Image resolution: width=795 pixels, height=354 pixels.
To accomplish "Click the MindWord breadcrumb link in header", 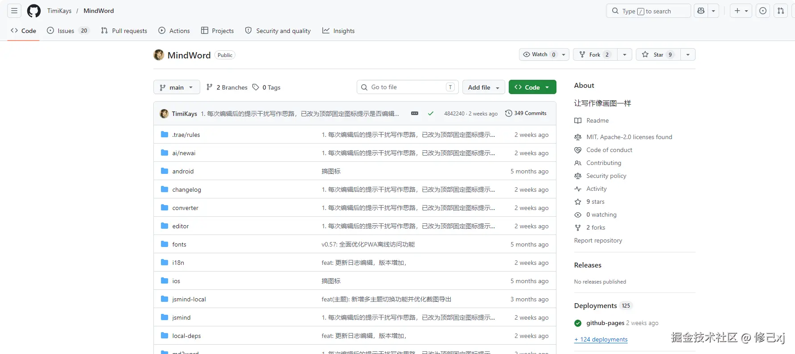I will tap(99, 11).
